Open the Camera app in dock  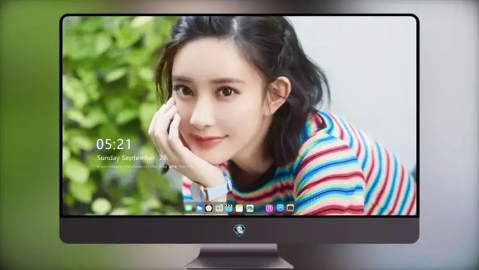click(291, 208)
